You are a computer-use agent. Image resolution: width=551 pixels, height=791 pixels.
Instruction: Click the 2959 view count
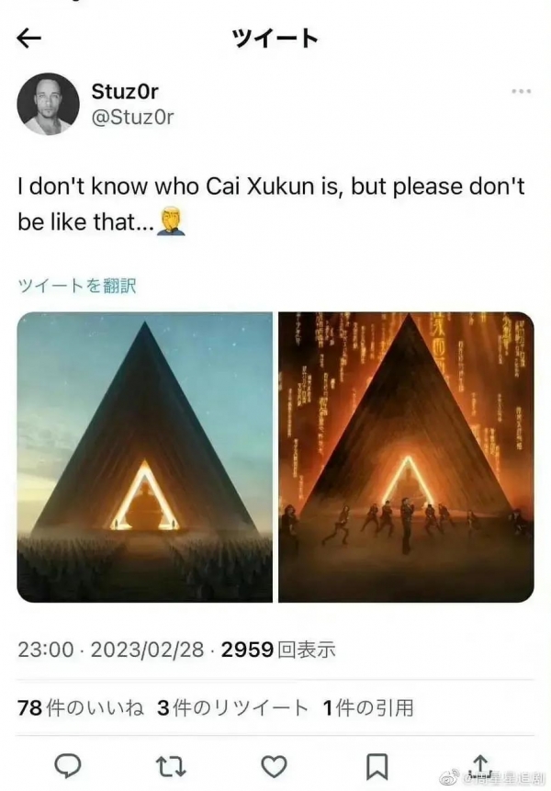coord(278,650)
